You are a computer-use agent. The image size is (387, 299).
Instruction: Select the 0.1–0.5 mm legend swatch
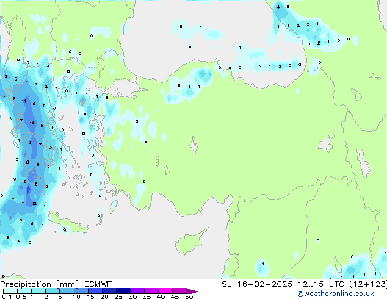[x=10, y=291]
